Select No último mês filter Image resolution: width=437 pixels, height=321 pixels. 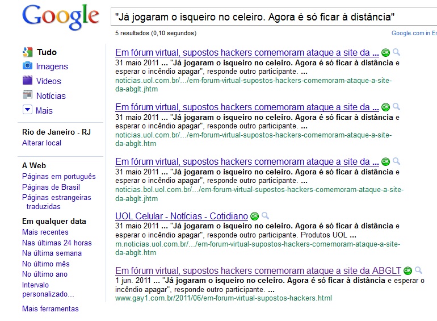point(46,264)
